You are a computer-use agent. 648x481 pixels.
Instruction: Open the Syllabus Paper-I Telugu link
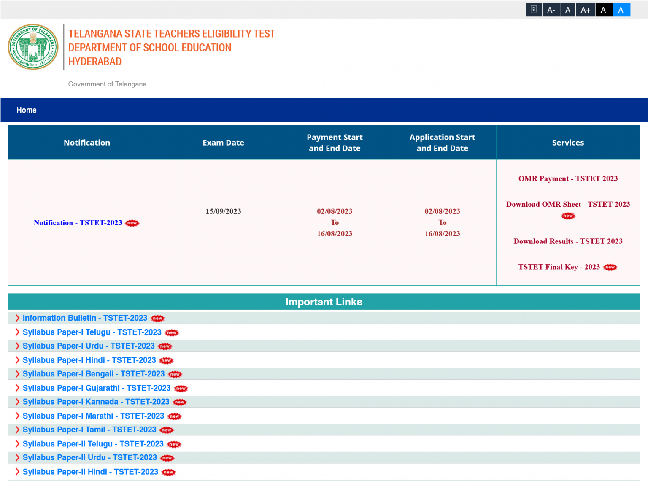tap(92, 332)
